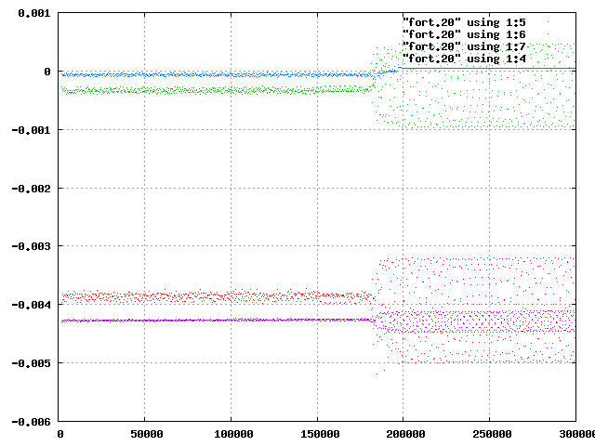Click the y-axis label -0.003
Image resolution: width=595 pixels, height=446 pixels.
(x=31, y=246)
